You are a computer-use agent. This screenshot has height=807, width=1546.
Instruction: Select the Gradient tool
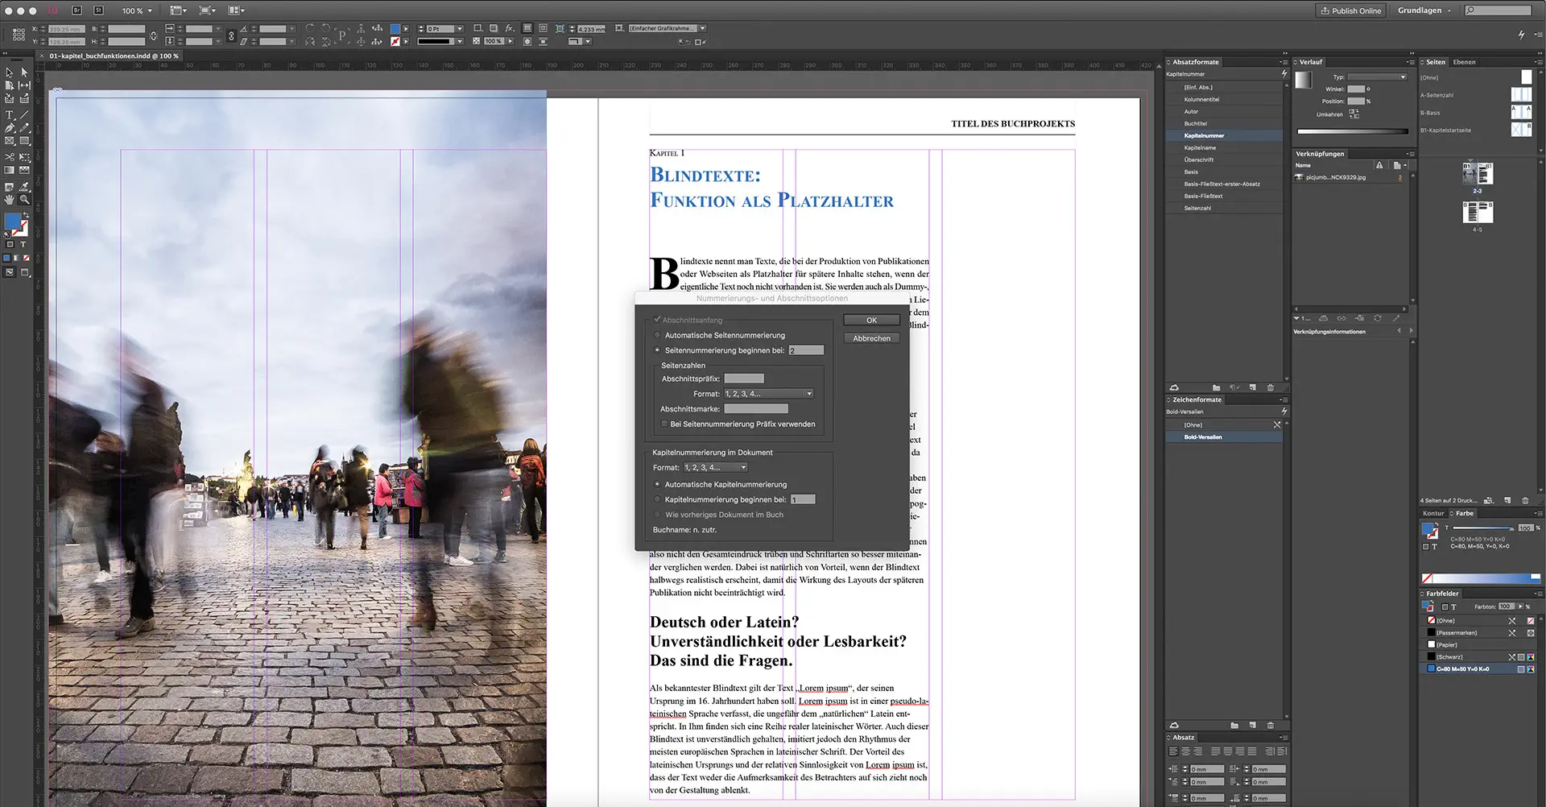9,169
